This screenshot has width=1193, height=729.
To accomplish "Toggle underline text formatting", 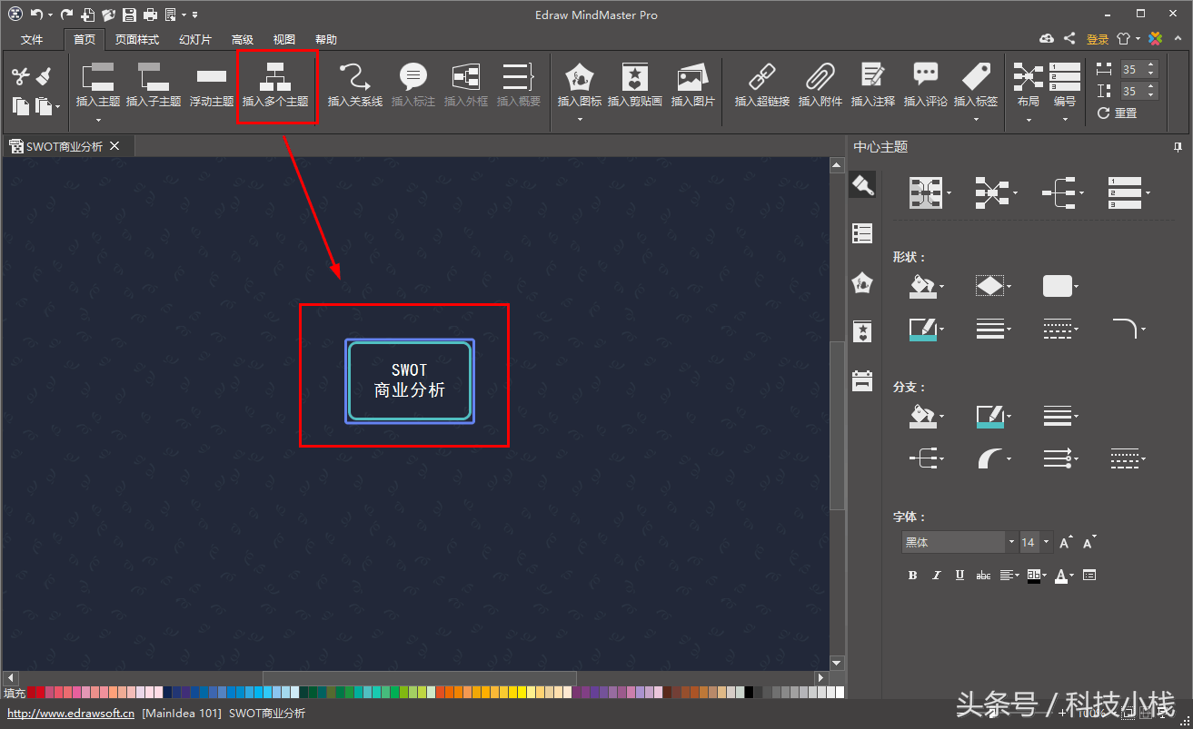I will [x=959, y=576].
